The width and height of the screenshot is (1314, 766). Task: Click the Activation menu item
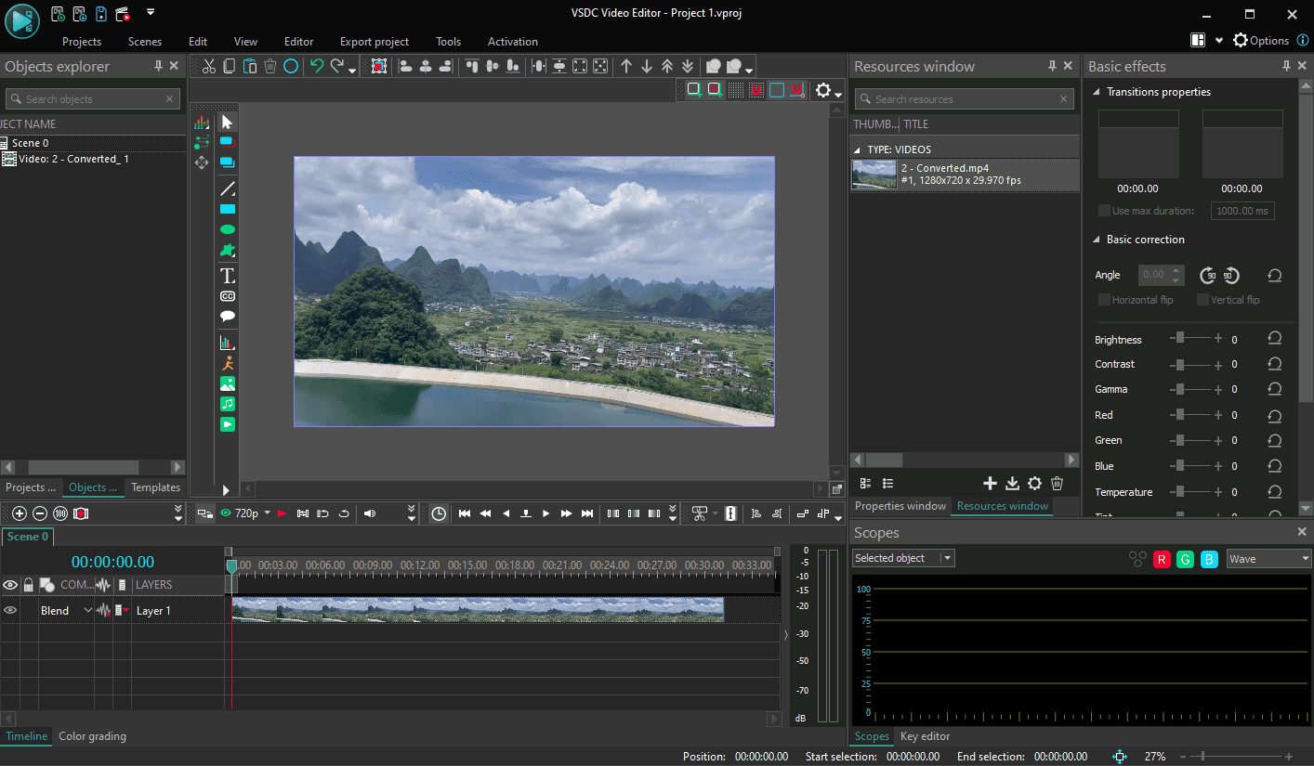click(x=512, y=41)
